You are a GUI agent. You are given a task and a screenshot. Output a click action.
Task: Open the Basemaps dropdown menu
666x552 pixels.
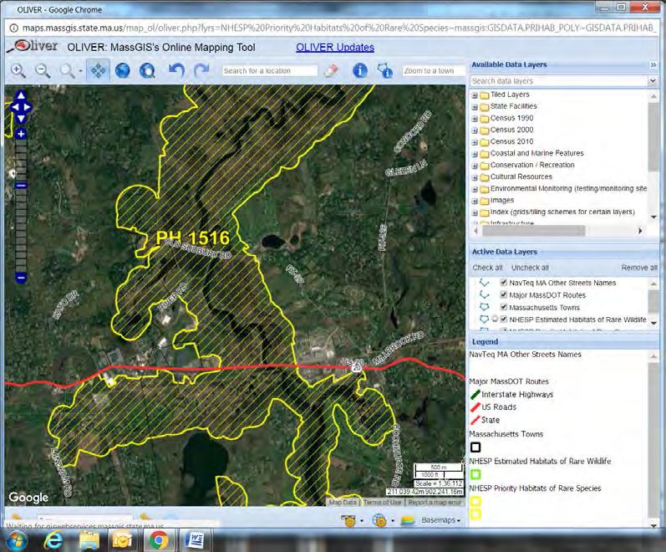click(441, 520)
